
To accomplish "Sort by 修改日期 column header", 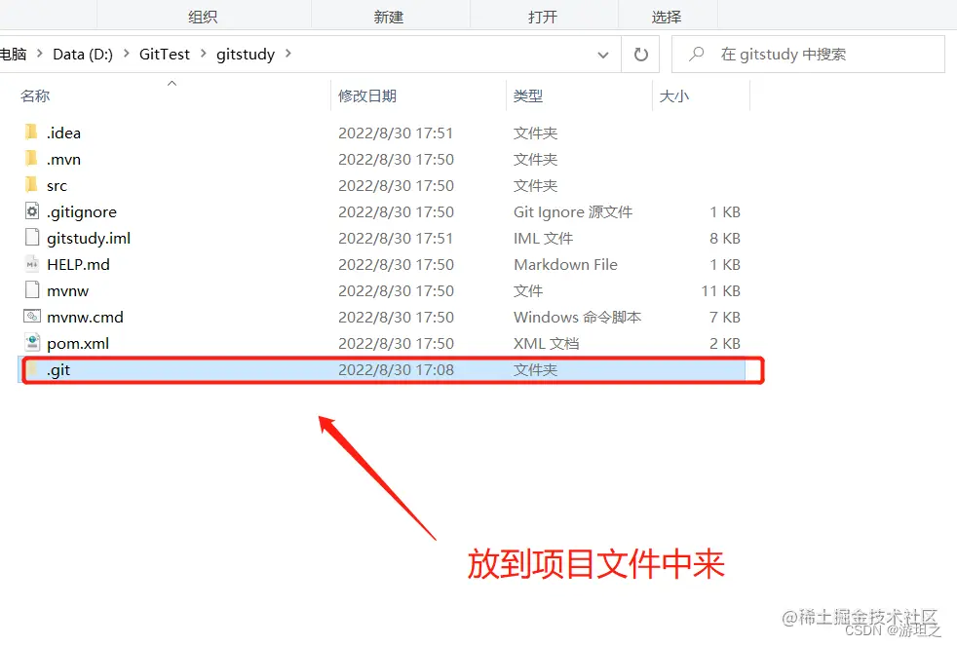I will click(x=367, y=95).
